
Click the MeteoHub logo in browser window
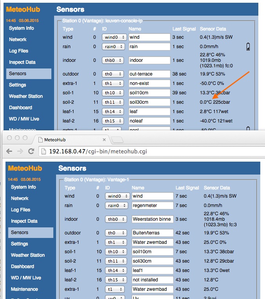[25, 168]
